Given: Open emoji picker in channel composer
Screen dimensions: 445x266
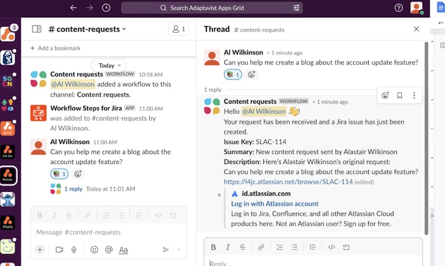Looking at the screenshot, I should pos(94,249).
